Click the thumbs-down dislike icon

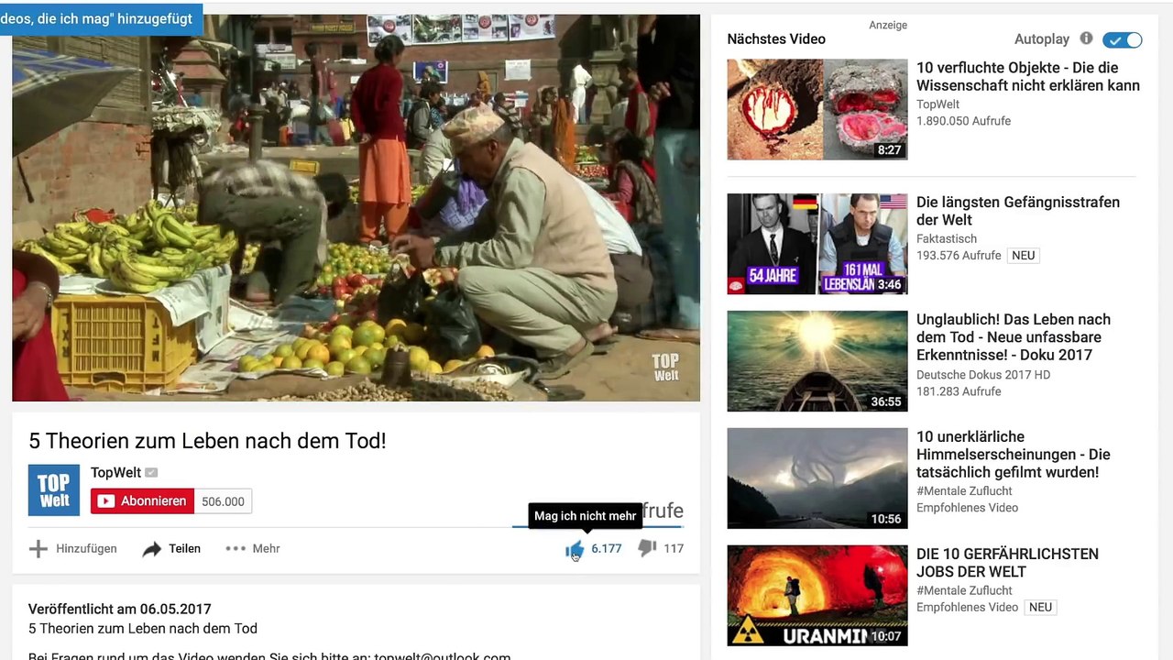pyautogui.click(x=647, y=548)
